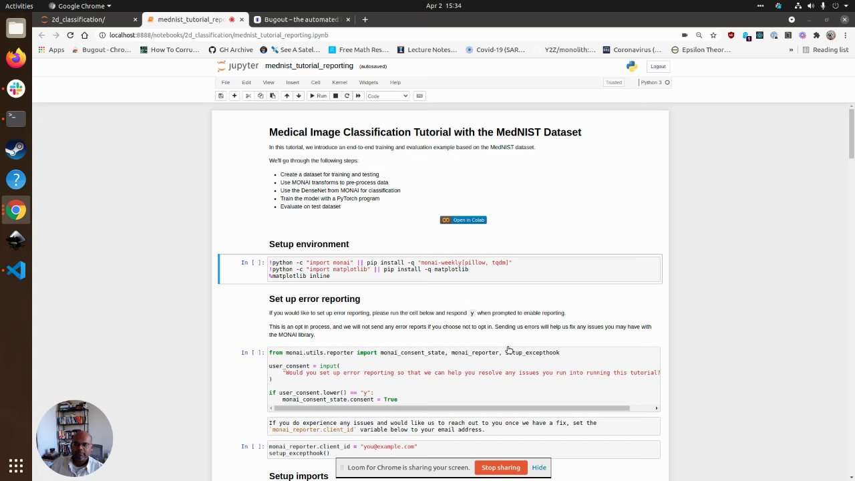The width and height of the screenshot is (855, 481).
Task: Open the File menu in Jupyter
Action: (x=226, y=82)
